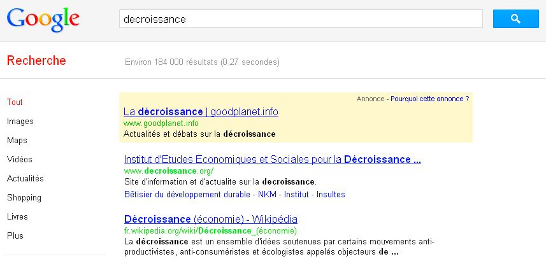Open the Insultes sitelink
546x259 pixels.
pos(331,194)
